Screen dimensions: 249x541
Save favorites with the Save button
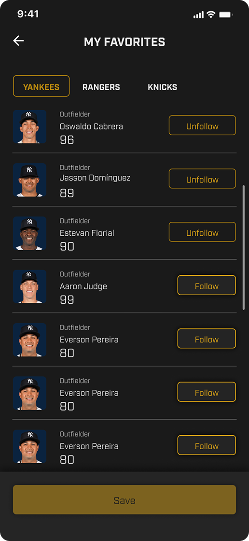click(x=124, y=500)
